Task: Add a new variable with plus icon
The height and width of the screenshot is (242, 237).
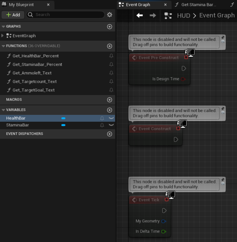Action: [110, 110]
